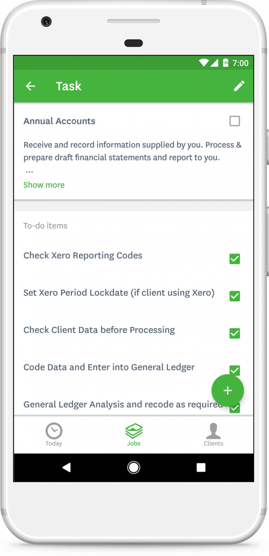The width and height of the screenshot is (269, 556).
Task: Check the Annual Accounts checkbox
Action: 234,121
